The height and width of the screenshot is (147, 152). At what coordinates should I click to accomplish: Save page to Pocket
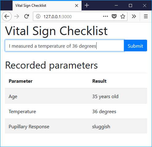coord(114,16)
